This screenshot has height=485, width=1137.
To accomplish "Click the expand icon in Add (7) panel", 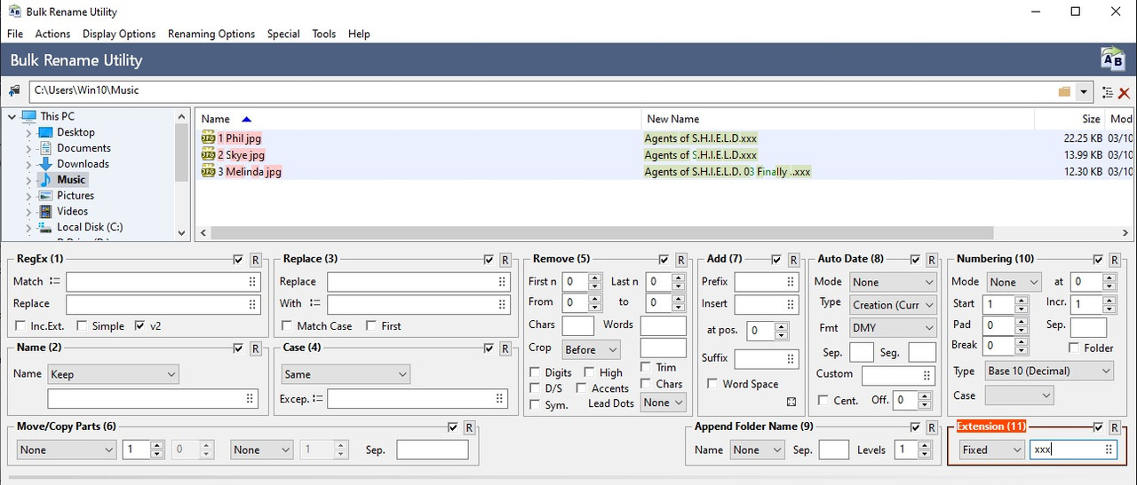I will coord(791,402).
